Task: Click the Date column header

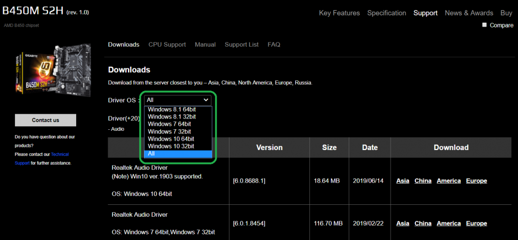Action: 370,148
